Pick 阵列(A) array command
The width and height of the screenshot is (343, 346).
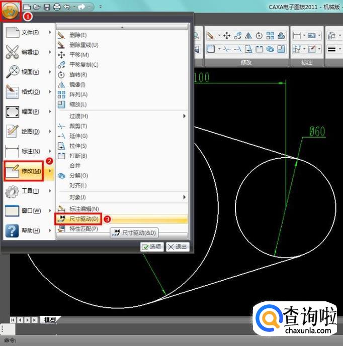pos(77,94)
